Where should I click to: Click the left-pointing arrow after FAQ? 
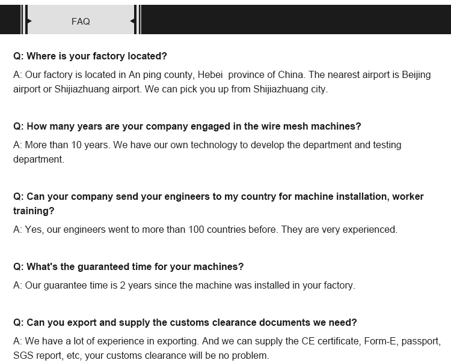tap(133, 21)
